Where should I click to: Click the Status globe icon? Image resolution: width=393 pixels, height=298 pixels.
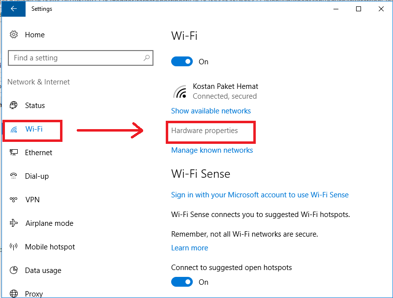14,106
